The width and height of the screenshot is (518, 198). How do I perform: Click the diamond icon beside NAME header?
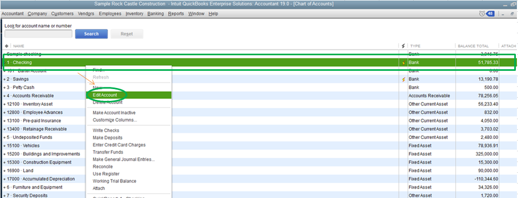point(6,46)
